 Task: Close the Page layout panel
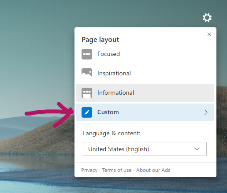(x=209, y=34)
